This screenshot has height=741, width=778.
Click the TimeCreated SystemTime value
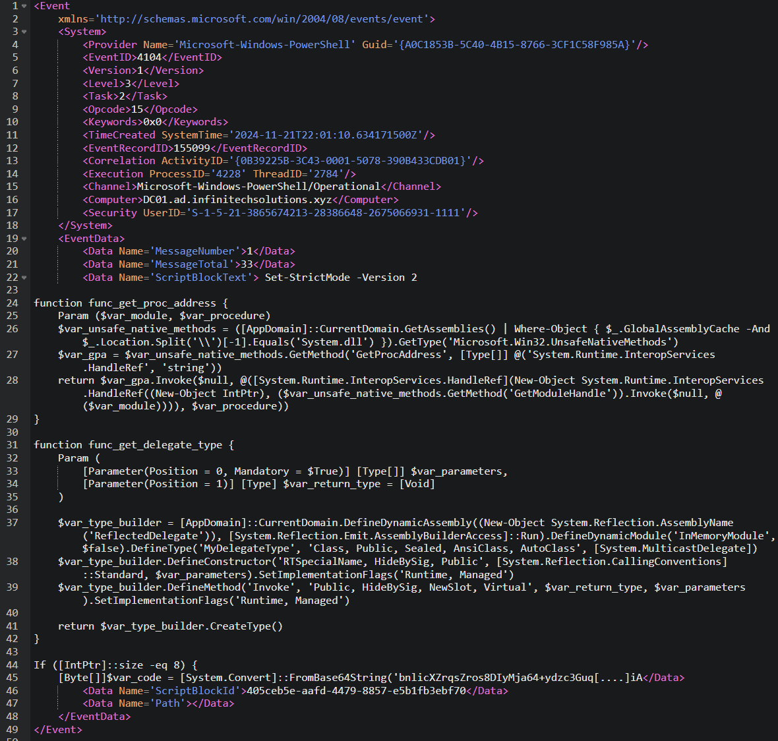tap(326, 135)
